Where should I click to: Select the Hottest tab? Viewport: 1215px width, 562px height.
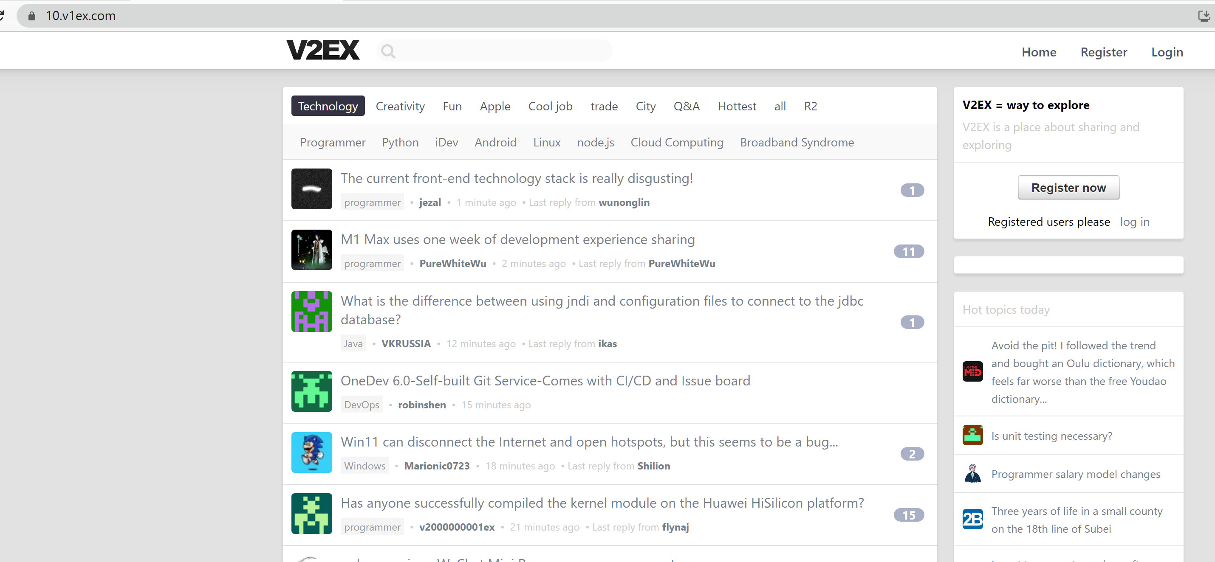pos(737,107)
